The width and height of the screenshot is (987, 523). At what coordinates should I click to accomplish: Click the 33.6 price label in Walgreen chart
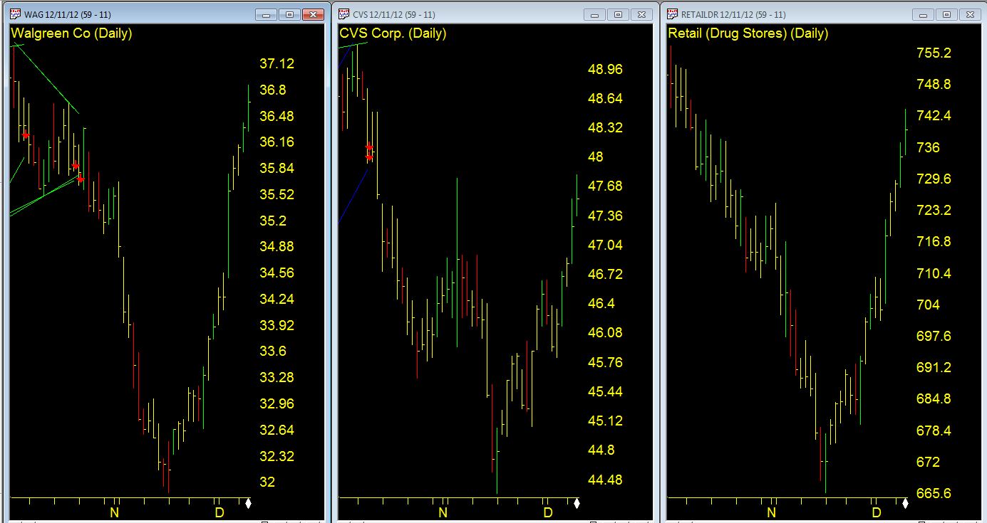(272, 351)
